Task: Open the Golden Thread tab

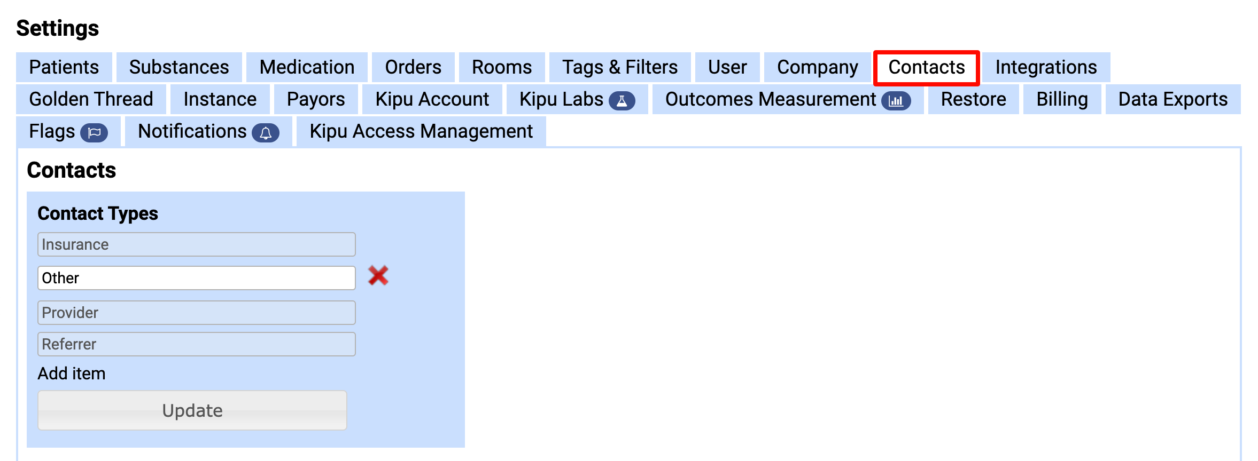Action: (91, 99)
